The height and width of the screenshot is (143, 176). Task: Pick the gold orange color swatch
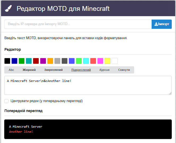point(50,61)
